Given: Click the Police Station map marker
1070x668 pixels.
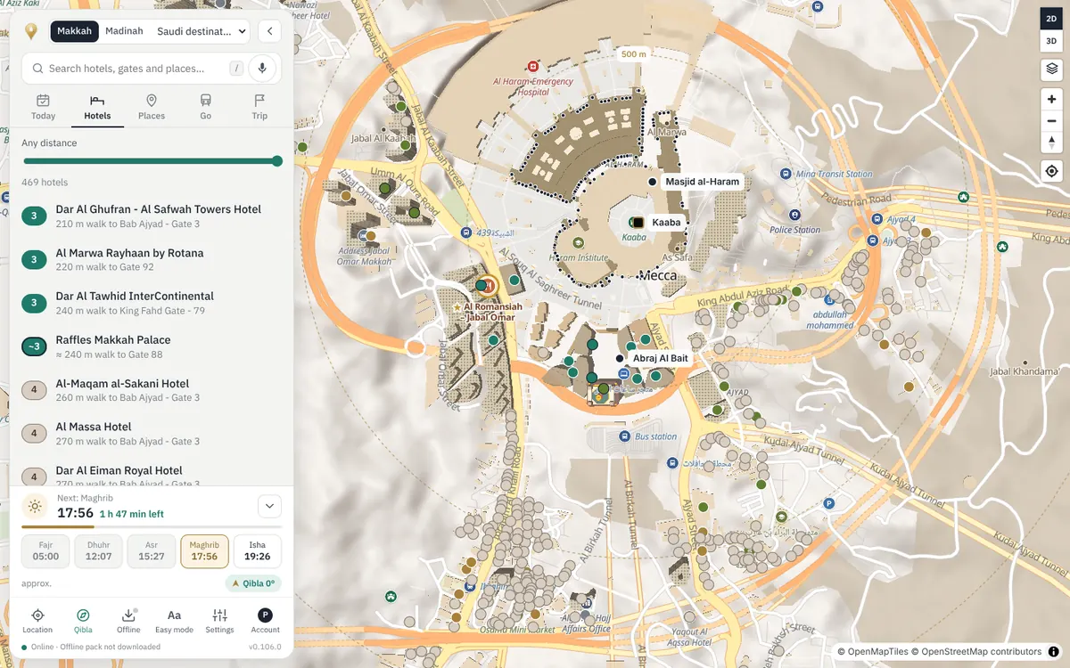Looking at the screenshot, I should pos(795,215).
